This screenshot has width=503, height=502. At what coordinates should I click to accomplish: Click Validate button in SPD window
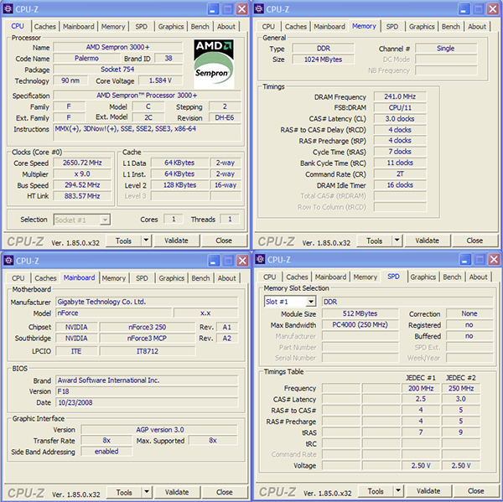point(428,491)
